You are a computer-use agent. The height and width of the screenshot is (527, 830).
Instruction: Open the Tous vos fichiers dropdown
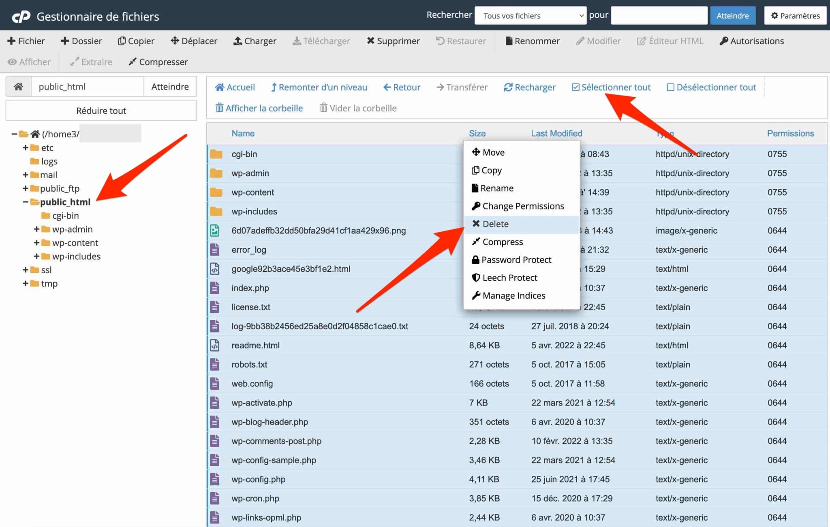coord(531,15)
